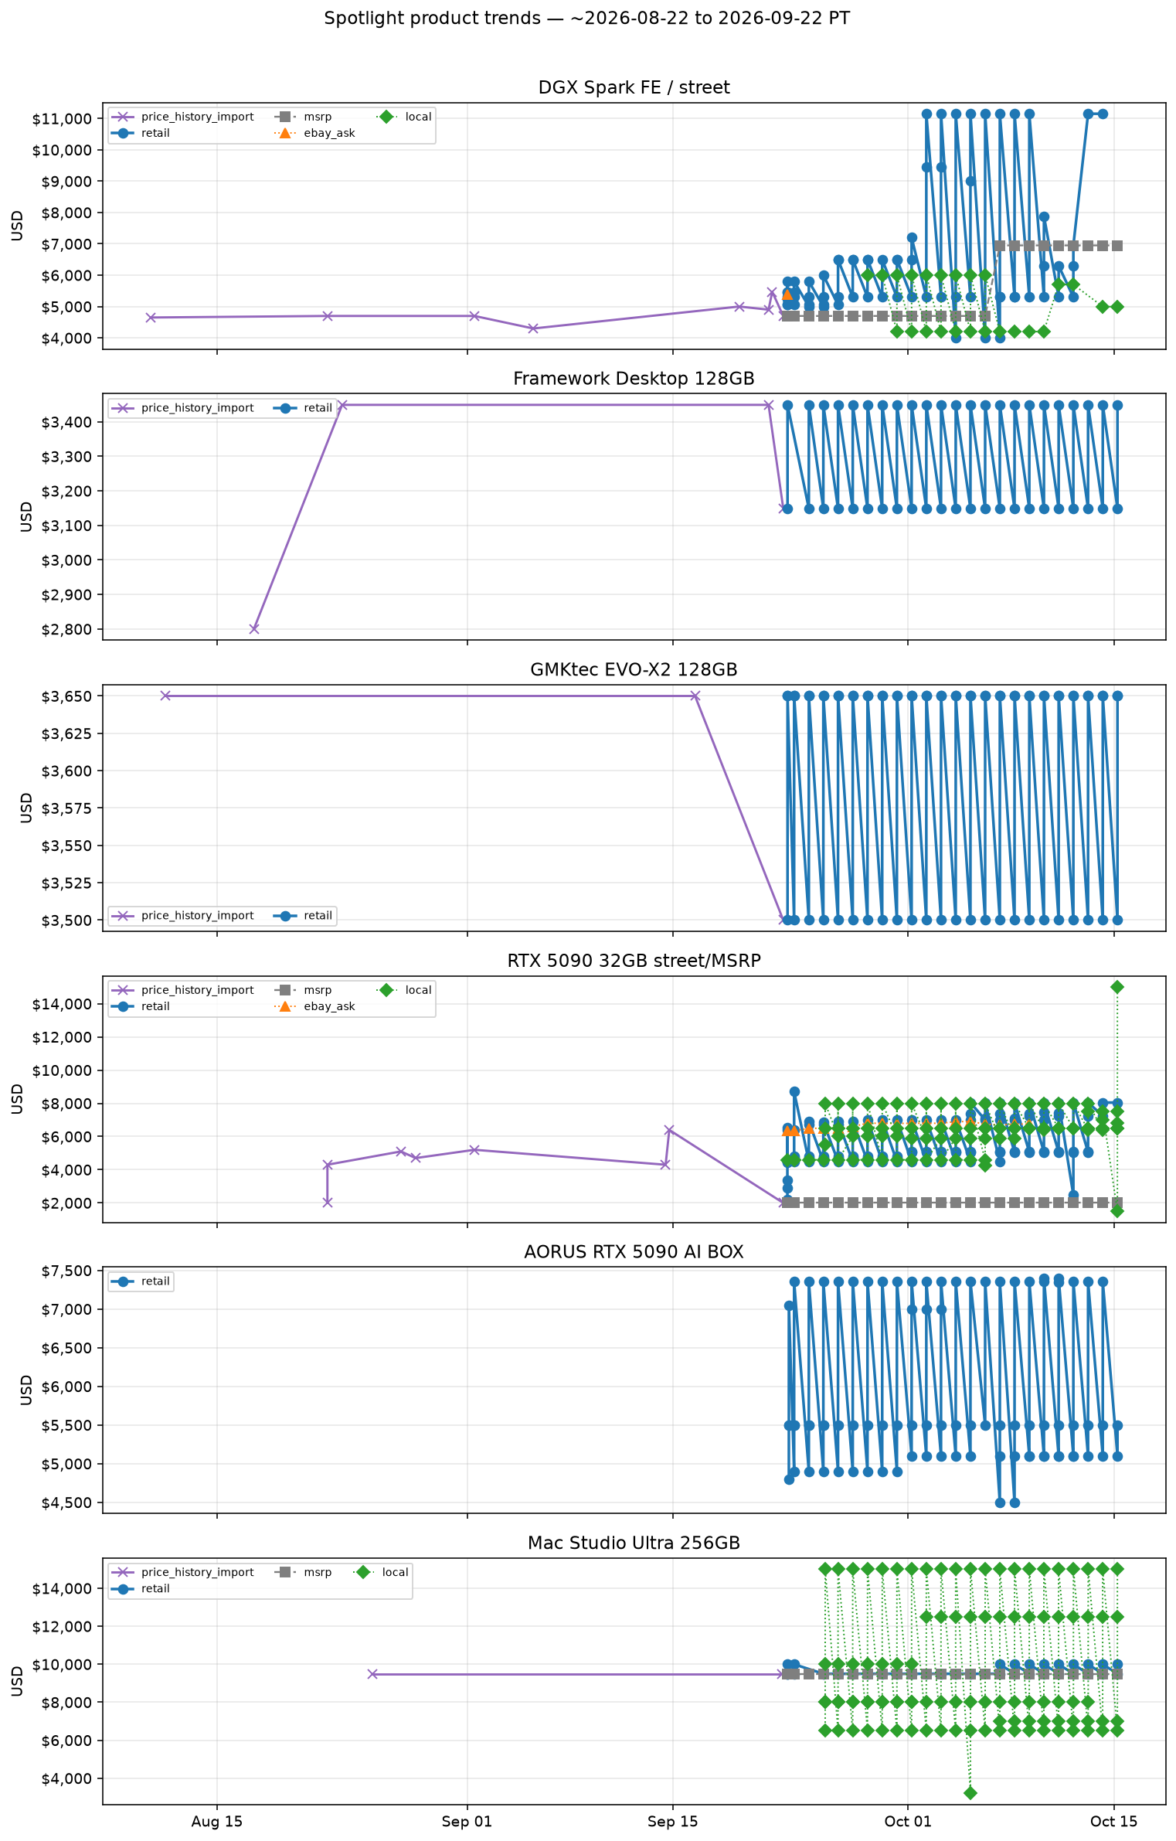The height and width of the screenshot is (1841, 1176).
Task: Select the "$2,800" y-axis tick label
Action: point(66,629)
